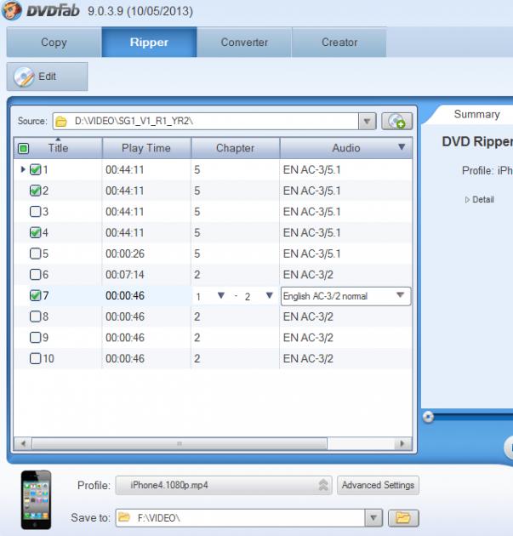Image resolution: width=513 pixels, height=536 pixels.
Task: Uncheck title 7 checkbox
Action: pos(35,295)
